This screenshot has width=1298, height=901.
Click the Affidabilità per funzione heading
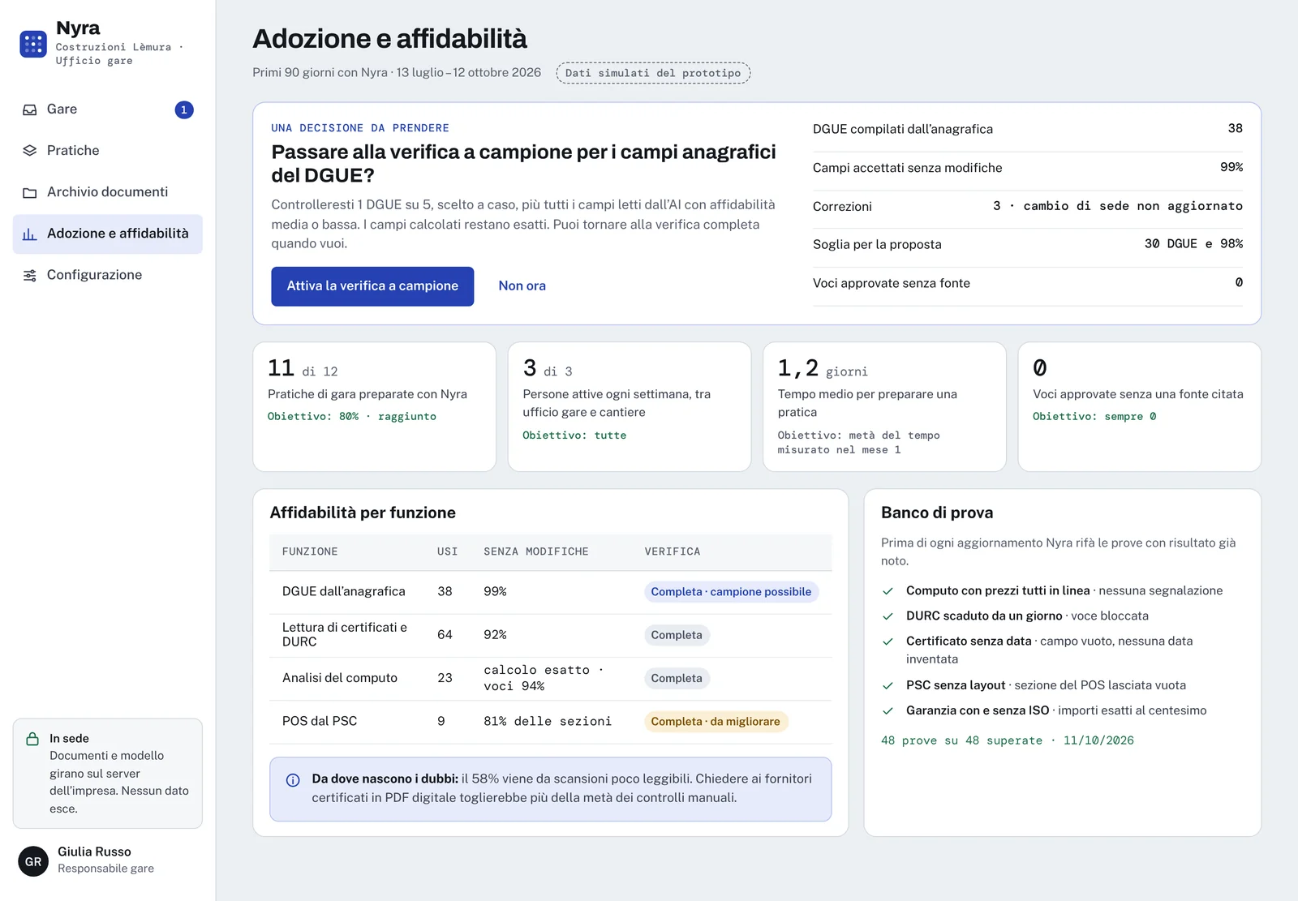363,513
